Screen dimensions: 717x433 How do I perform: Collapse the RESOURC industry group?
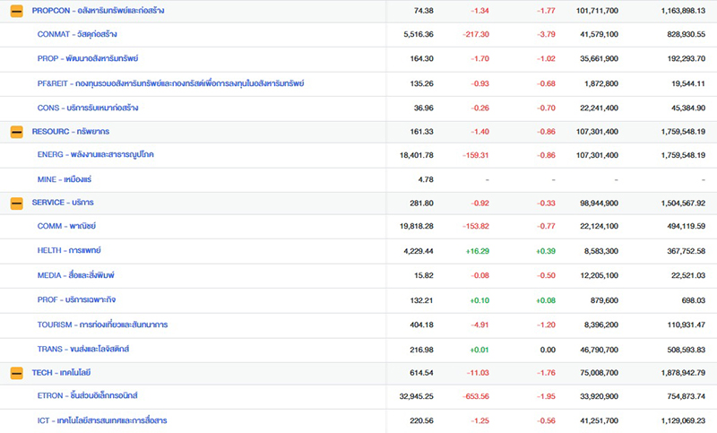click(x=16, y=131)
